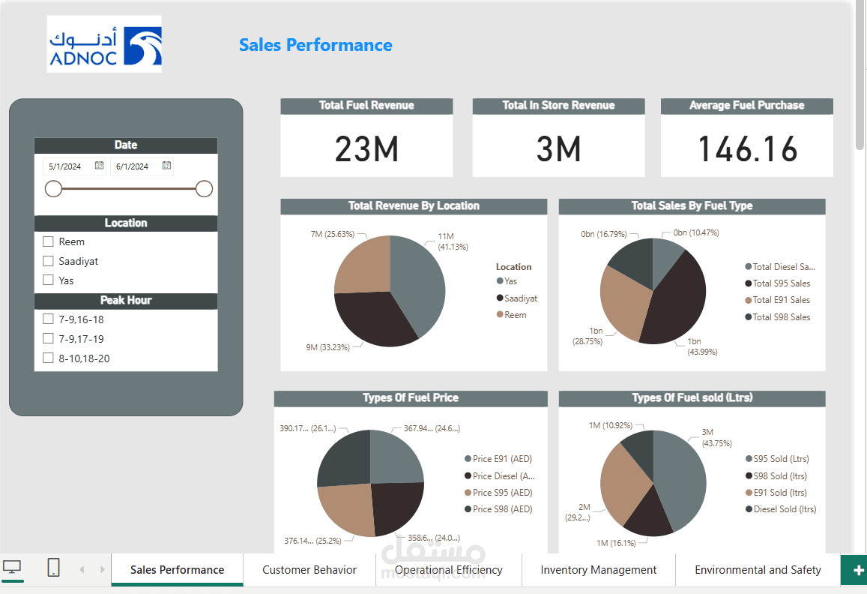Click the right handle of date slider

coord(204,189)
